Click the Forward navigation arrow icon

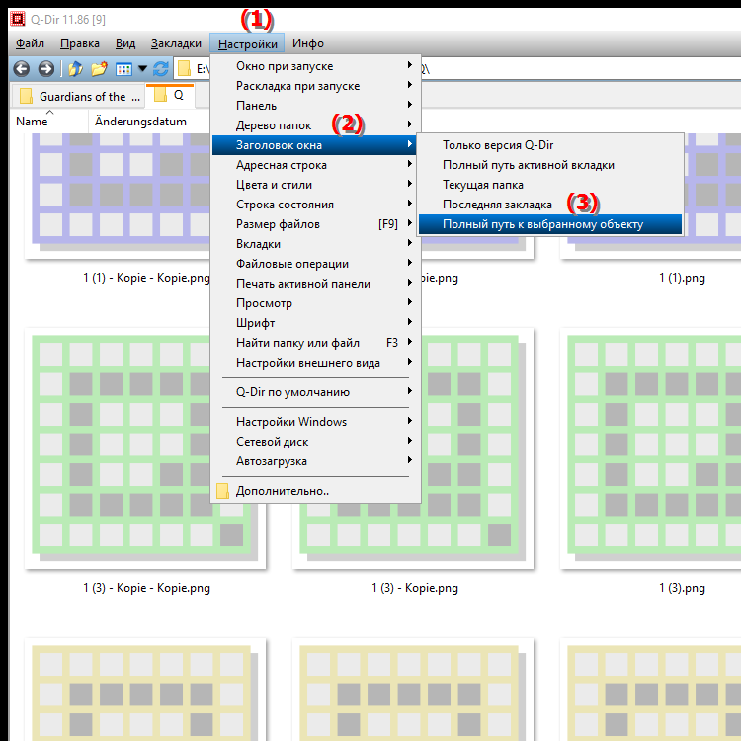pyautogui.click(x=45, y=69)
